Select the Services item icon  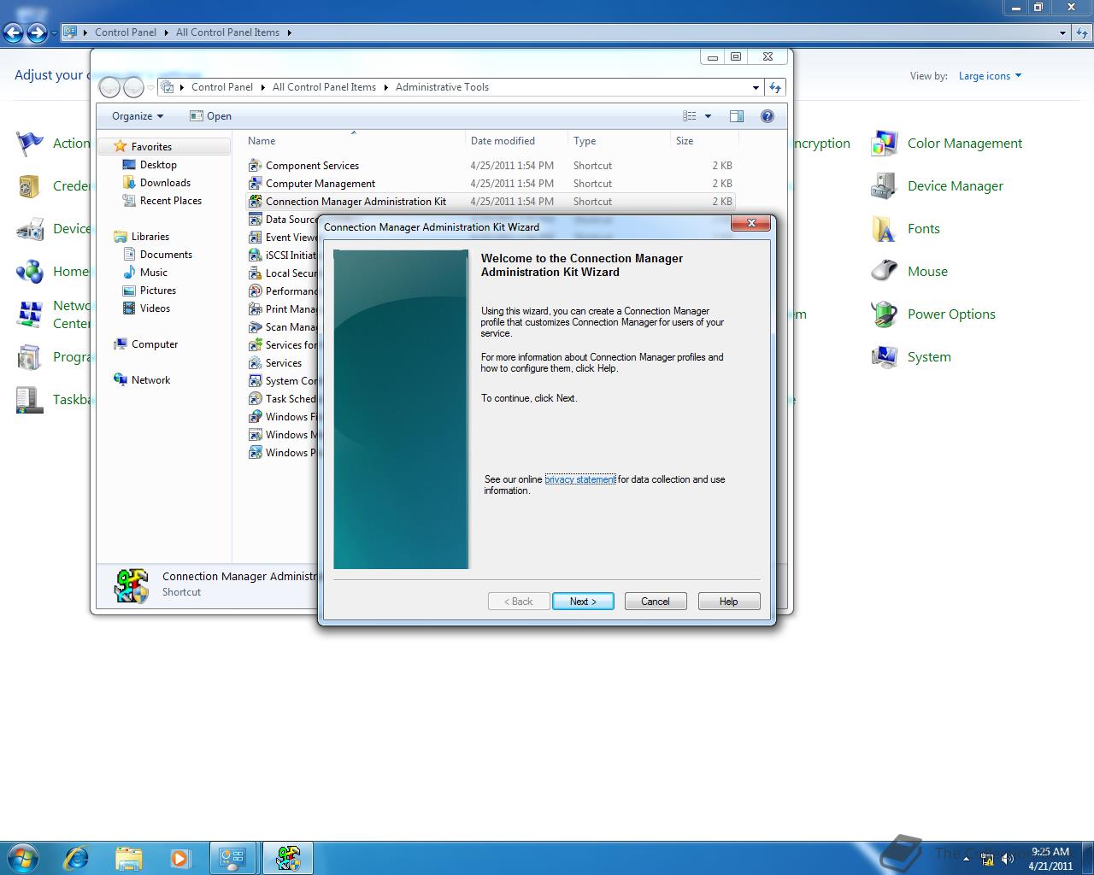coord(255,362)
